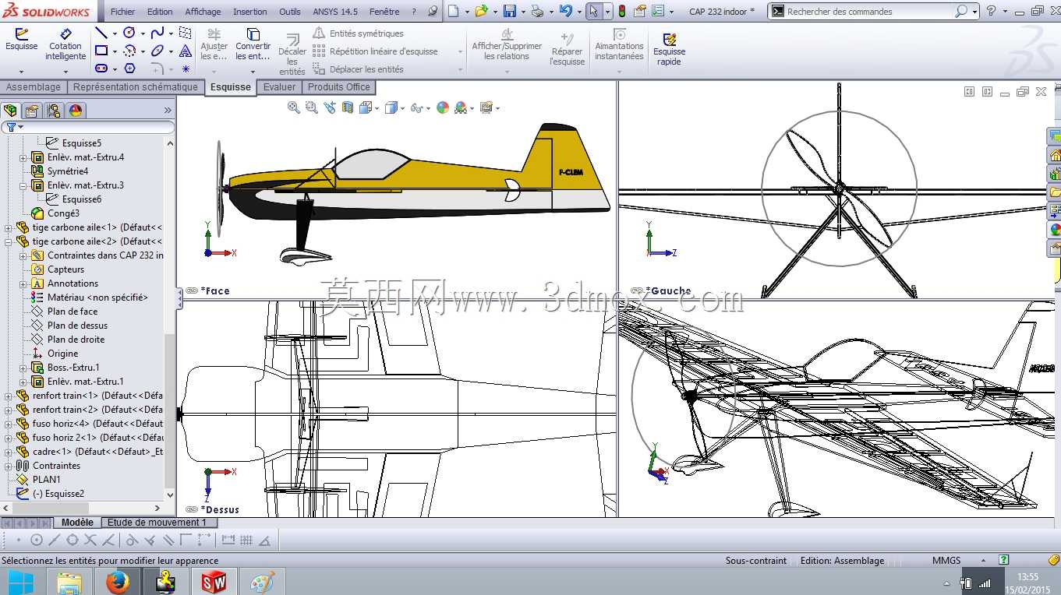The height and width of the screenshot is (595, 1061).
Task: Switch to the Evaluer tab
Action: pos(279,87)
